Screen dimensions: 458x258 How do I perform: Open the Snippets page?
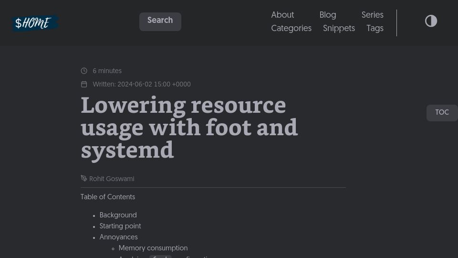(339, 28)
